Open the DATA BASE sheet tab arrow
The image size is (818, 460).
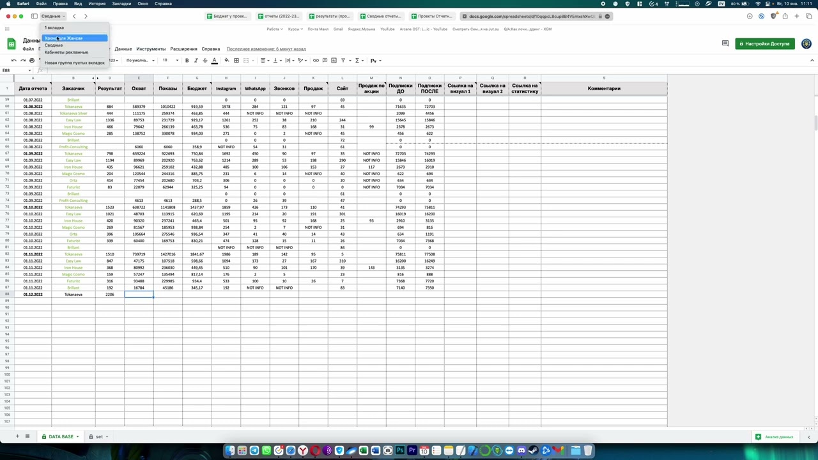(77, 437)
